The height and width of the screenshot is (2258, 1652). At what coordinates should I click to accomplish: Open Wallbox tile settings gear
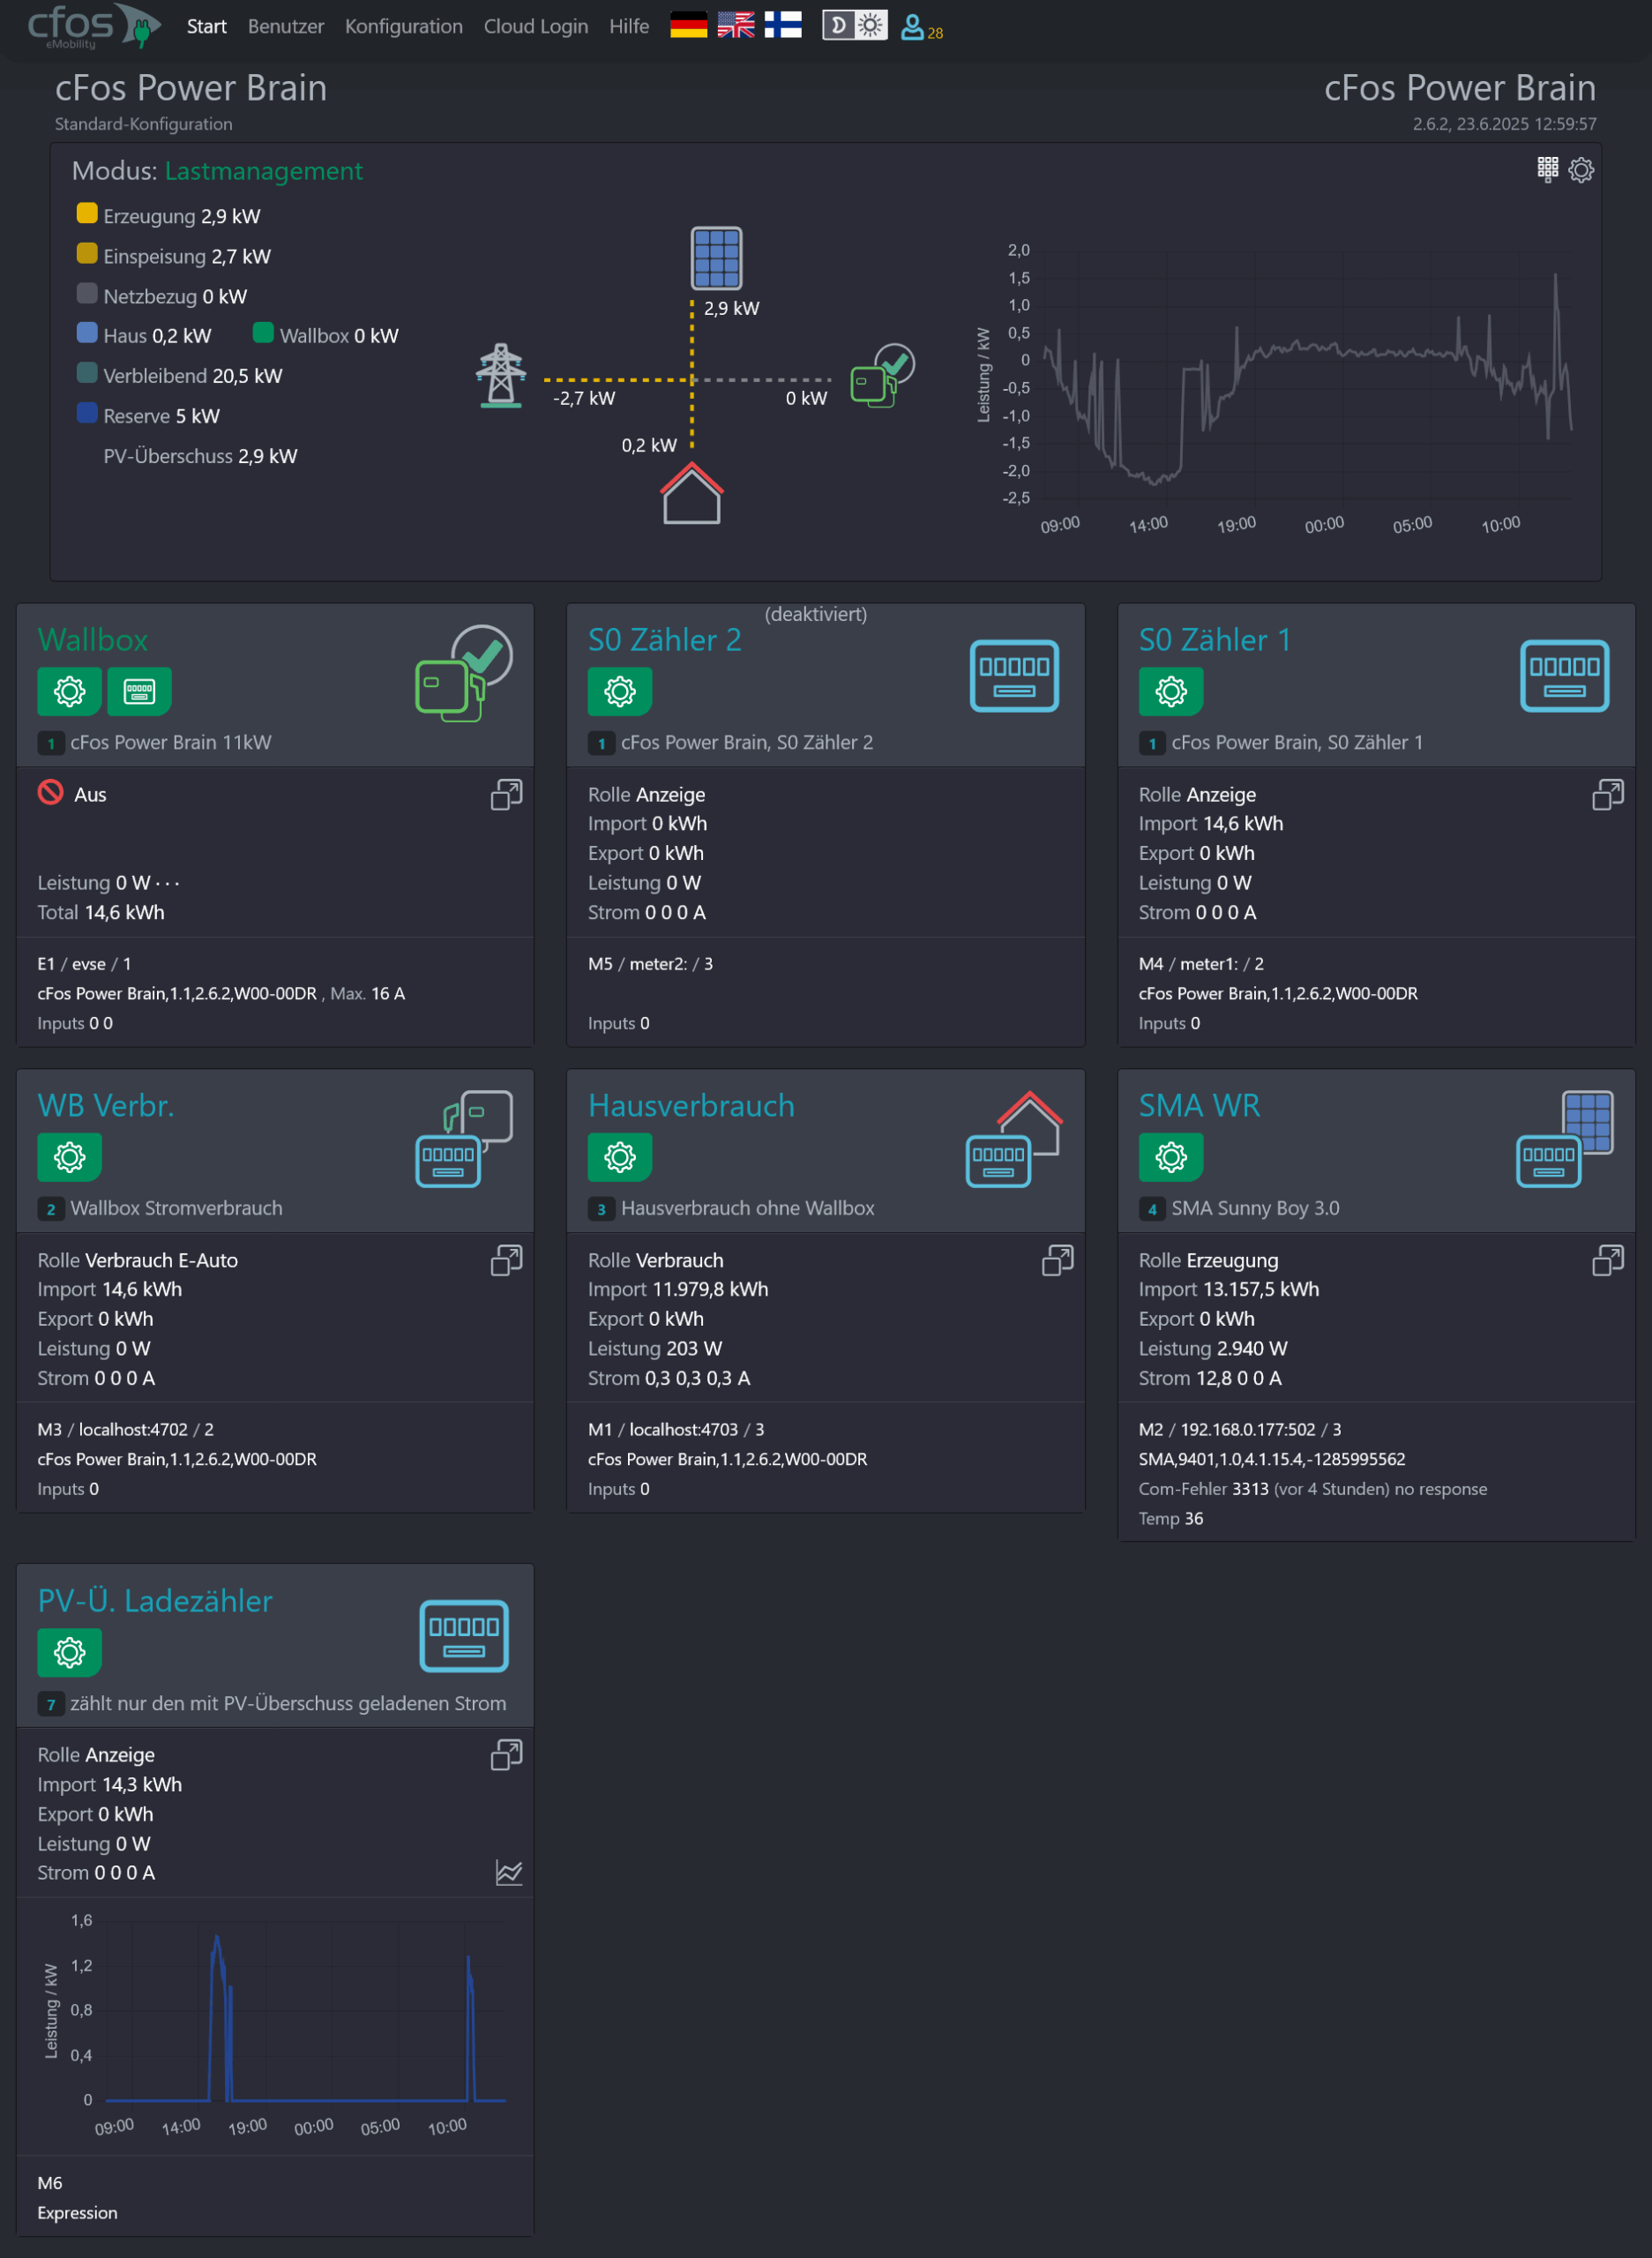(69, 691)
